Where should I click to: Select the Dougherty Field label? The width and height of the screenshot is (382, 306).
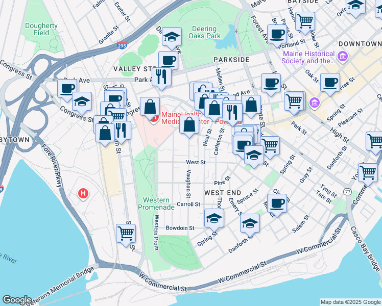coord(41,29)
